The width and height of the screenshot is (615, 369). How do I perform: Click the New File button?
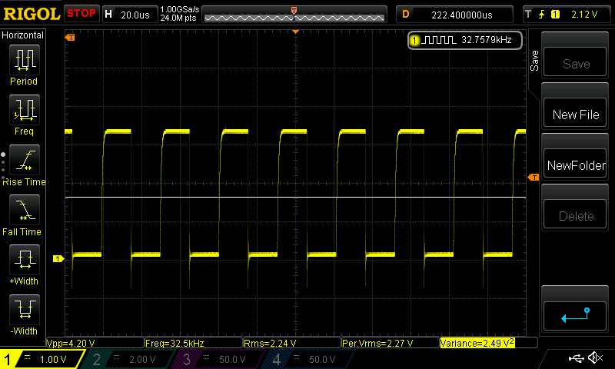[575, 113]
